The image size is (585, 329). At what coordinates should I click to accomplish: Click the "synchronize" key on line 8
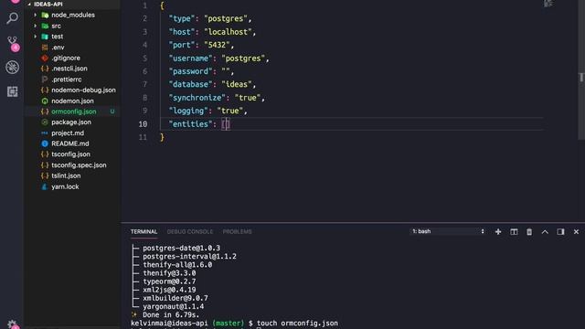click(197, 98)
